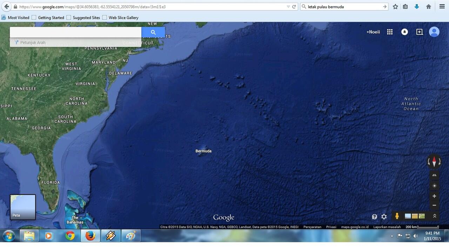This screenshot has height=252, width=449.
Task: Open the URL history dropdown arrow
Action: [x=288, y=7]
